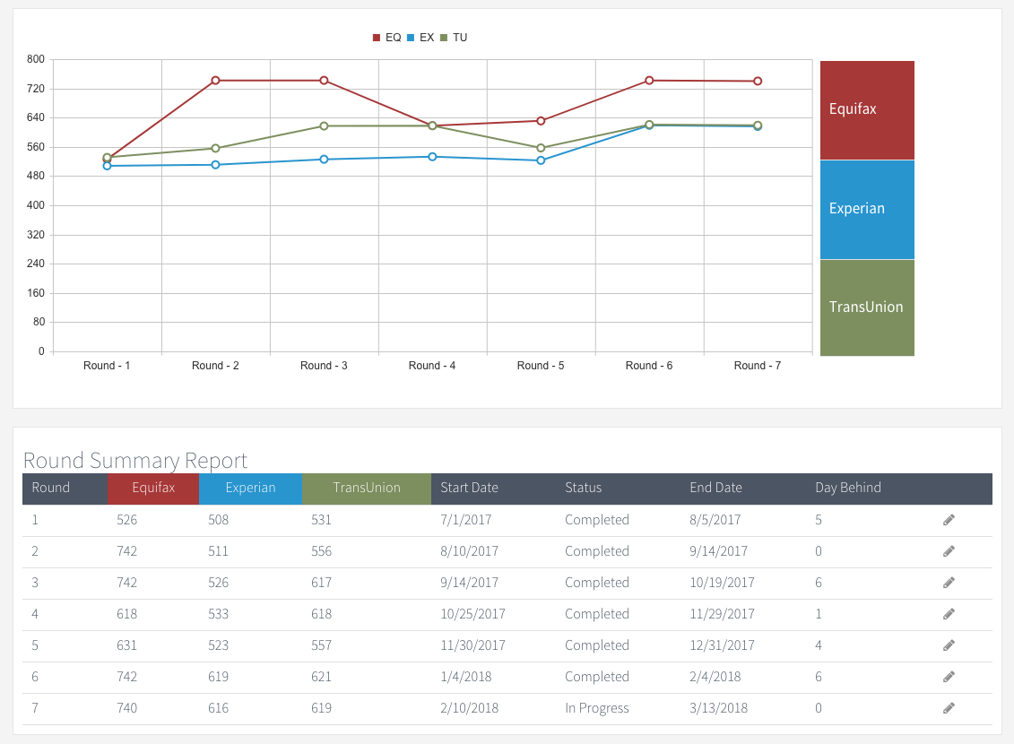Click TransUnion score 621
This screenshot has height=744, width=1014.
pos(321,677)
